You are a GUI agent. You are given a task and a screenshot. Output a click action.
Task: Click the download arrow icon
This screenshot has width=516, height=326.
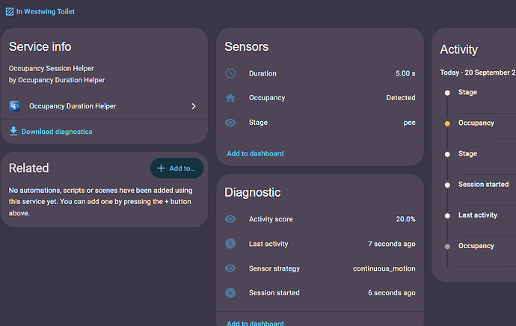[13, 131]
